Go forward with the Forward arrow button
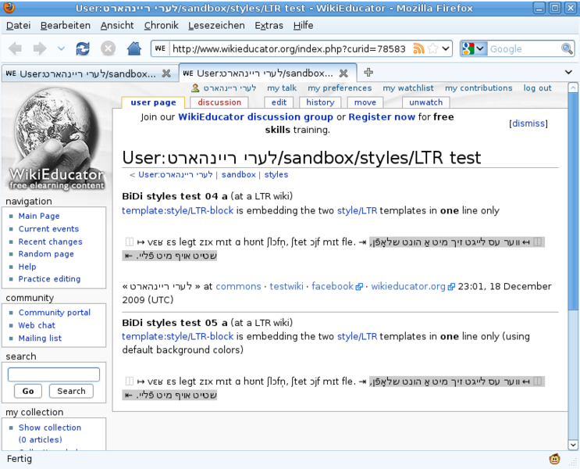Viewport: 580px width, 469px height. tap(40, 48)
